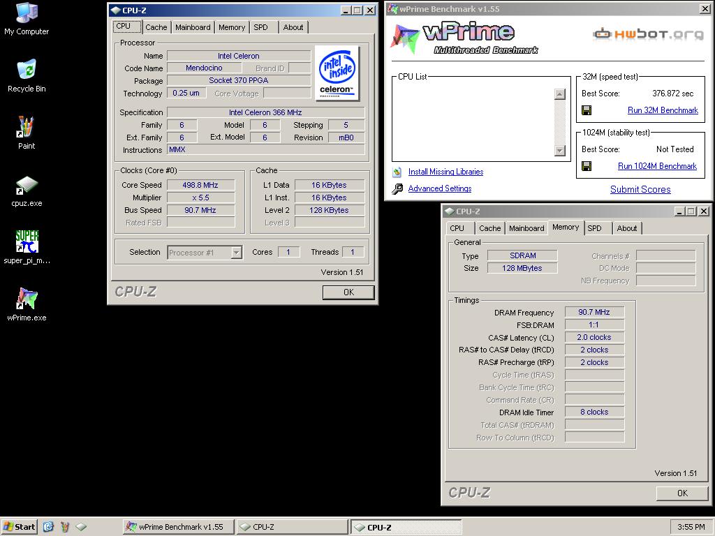Run 32M Benchmark link

tap(663, 110)
